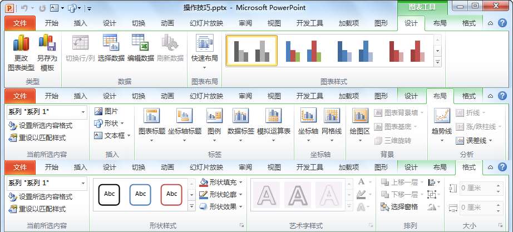513x232 pixels.
Task: Click the grayed 涨/跌柱线 item
Action: click(x=479, y=127)
